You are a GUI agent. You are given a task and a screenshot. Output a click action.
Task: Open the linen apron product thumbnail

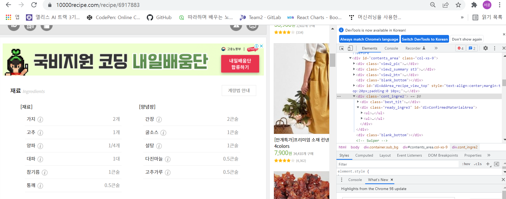[301, 89]
